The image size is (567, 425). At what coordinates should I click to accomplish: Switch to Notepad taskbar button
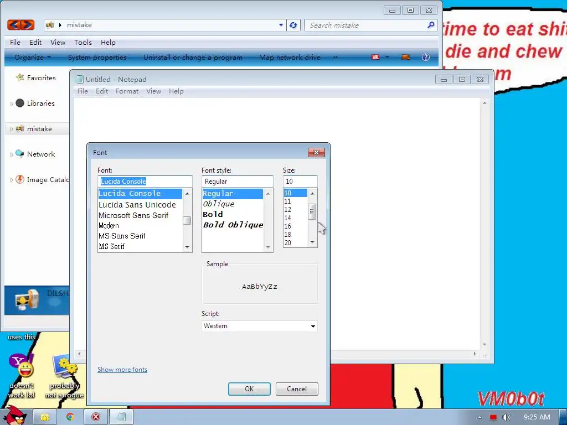(121, 417)
